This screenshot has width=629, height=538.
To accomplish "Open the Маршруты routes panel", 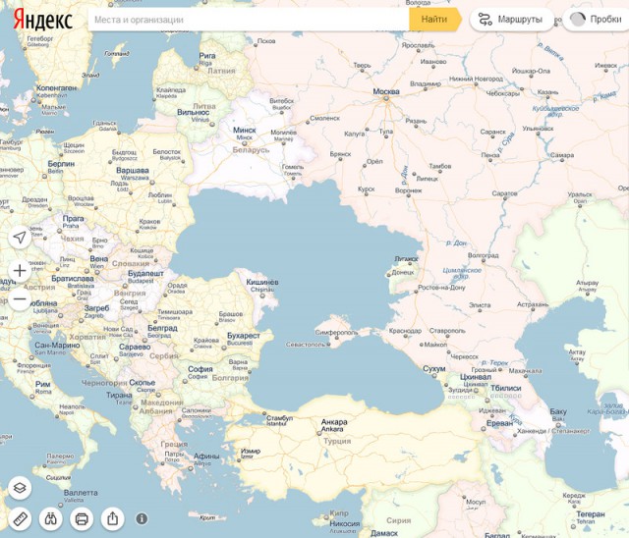I will click(x=511, y=19).
